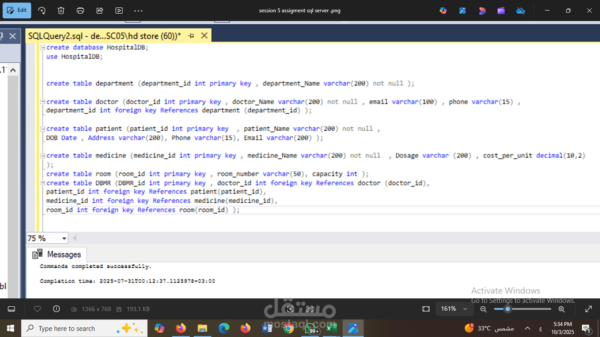This screenshot has height=337, width=600.
Task: Open Google Chrome from the taskbar
Action: pos(289,328)
